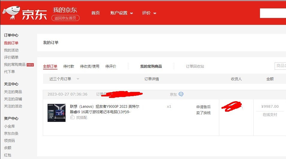Open 联想拯救者Y9000P product title link
Image resolution: width=286 pixels, height=159 pixels.
104,109
